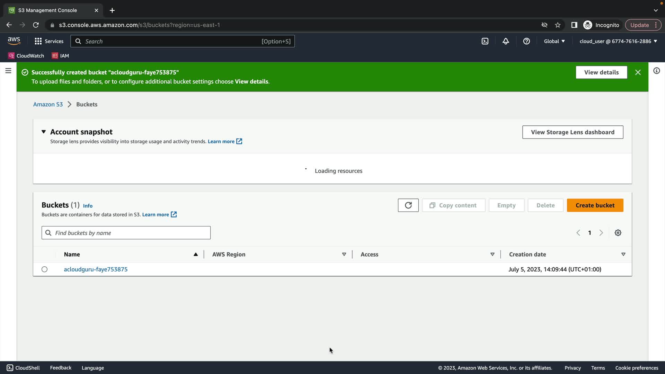Click the help question mark icon

(526, 41)
